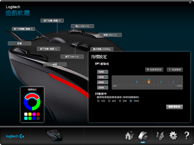Click the 指派預設值 button with diamond icon

154,70
